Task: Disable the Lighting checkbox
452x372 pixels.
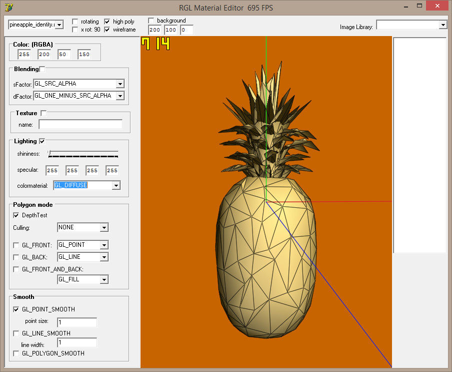Action: click(x=42, y=141)
